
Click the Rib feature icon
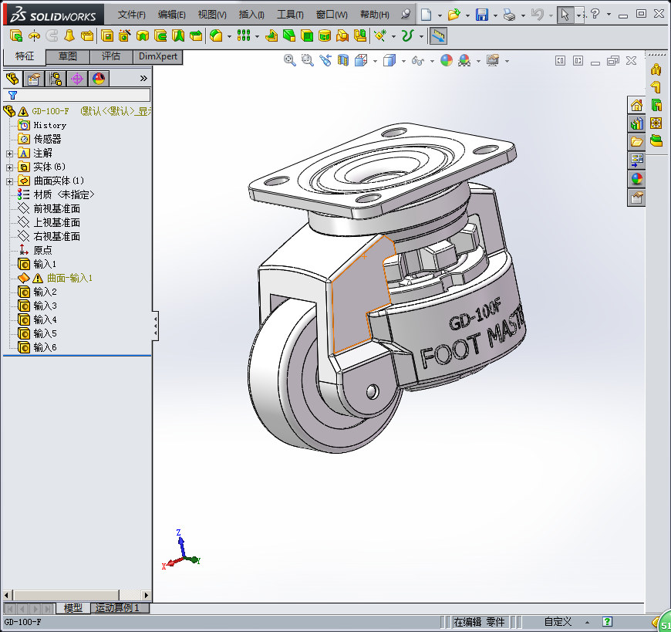pos(271,36)
